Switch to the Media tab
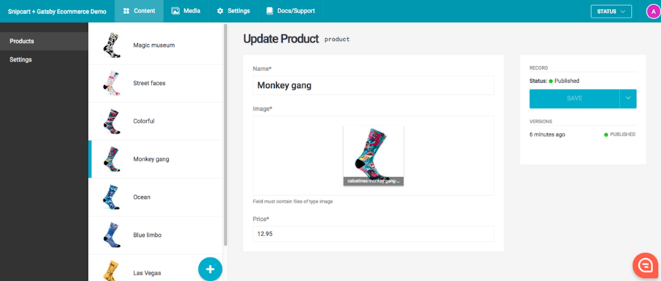 click(x=186, y=12)
